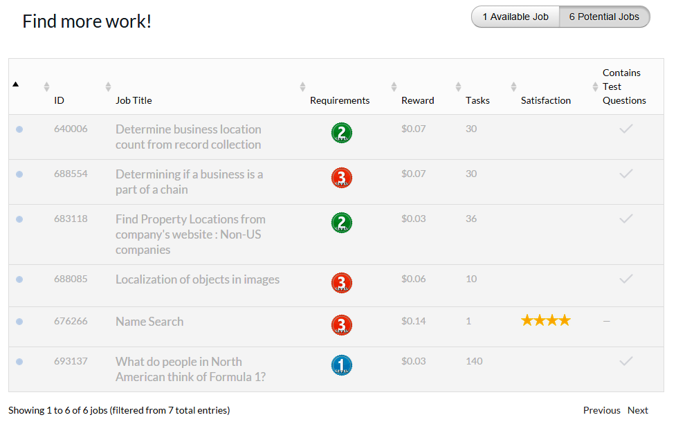Click the four-star satisfaction rating
The height and width of the screenshot is (424, 676).
[545, 320]
